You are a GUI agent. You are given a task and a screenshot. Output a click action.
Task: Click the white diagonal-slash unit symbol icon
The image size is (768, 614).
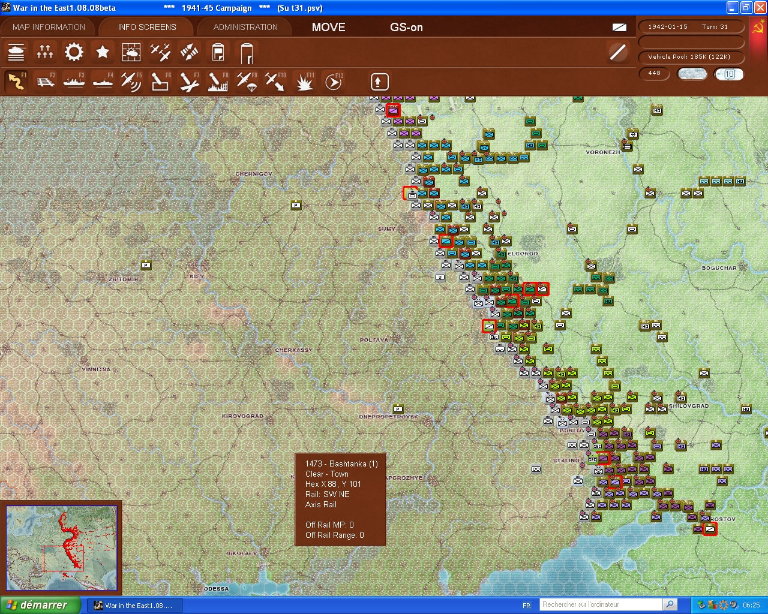[619, 27]
